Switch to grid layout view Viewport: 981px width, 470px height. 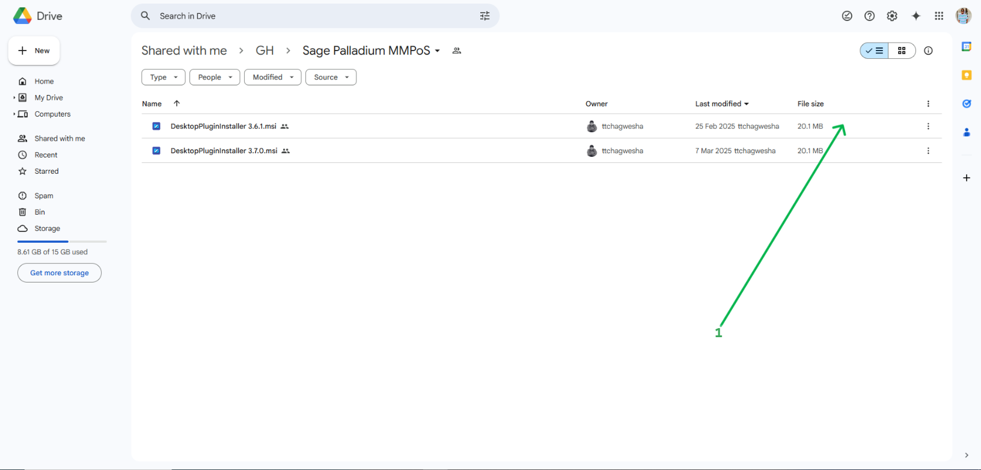[902, 50]
